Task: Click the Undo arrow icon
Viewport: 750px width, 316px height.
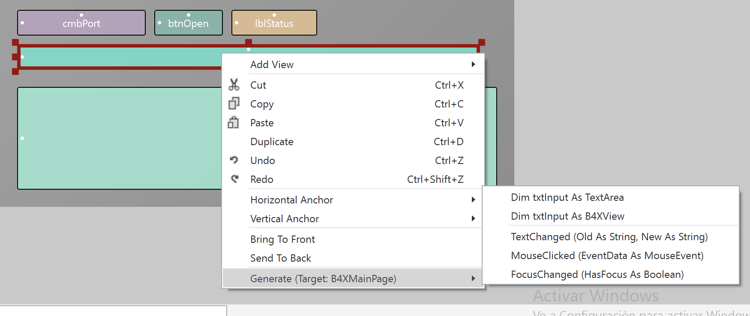Action: tap(234, 160)
